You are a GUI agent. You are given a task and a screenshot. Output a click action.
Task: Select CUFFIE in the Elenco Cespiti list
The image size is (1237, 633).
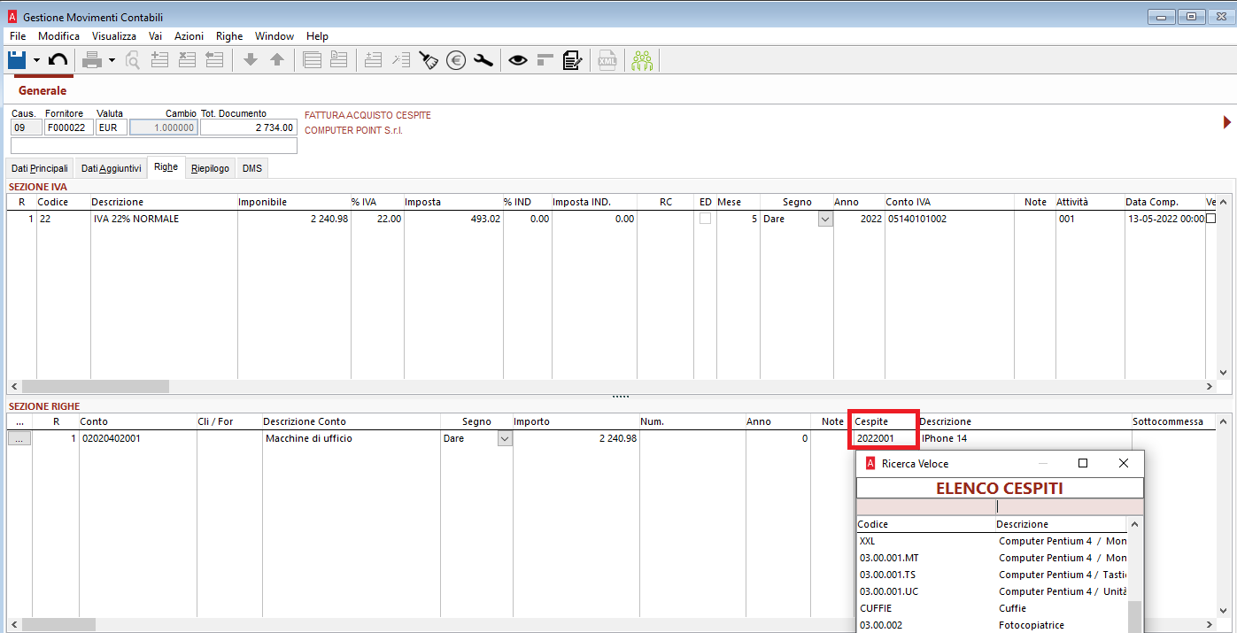point(992,608)
